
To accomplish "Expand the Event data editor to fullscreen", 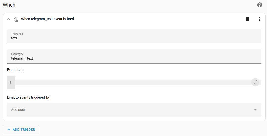I will [255, 82].
